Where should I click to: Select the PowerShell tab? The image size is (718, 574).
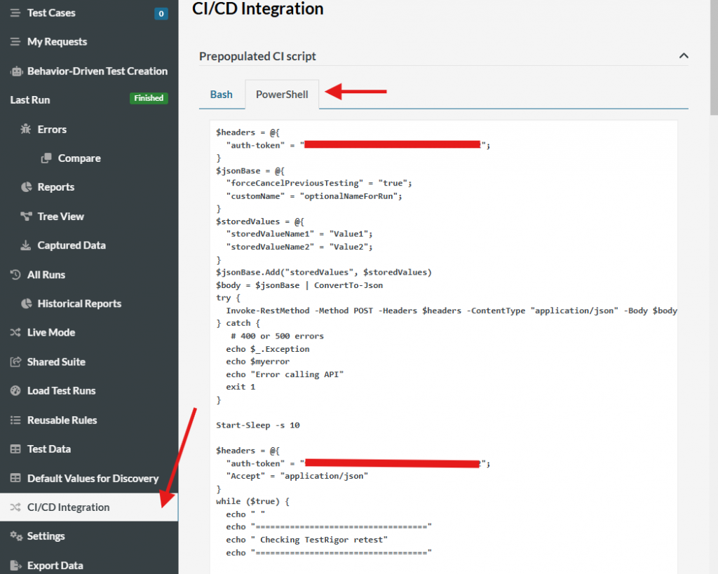[282, 95]
